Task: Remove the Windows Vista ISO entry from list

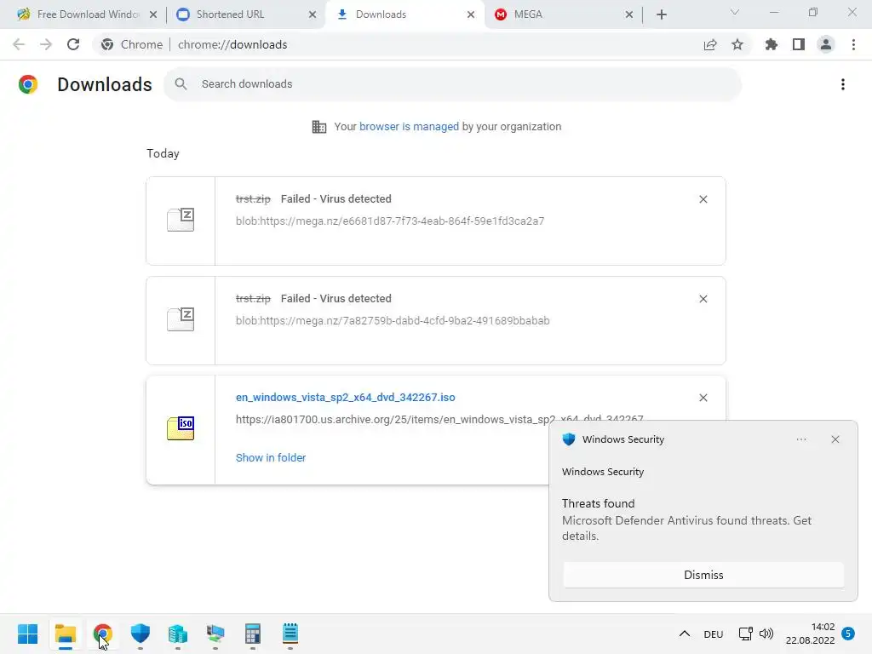Action: 703,398
